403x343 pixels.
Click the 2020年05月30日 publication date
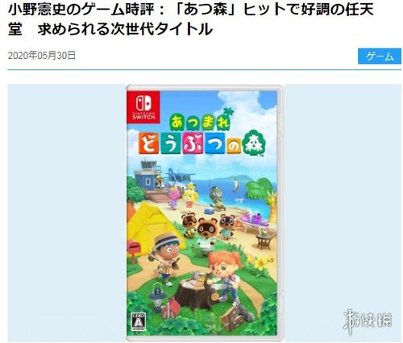click(x=42, y=56)
